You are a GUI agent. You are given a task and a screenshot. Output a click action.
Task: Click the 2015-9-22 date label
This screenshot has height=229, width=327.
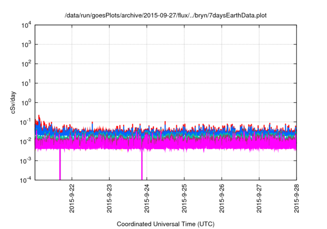[72, 198]
